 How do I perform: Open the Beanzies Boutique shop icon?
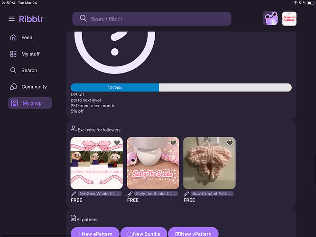pos(289,19)
